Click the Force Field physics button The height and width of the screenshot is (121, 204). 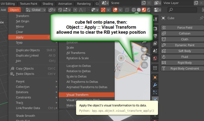coord(182,28)
